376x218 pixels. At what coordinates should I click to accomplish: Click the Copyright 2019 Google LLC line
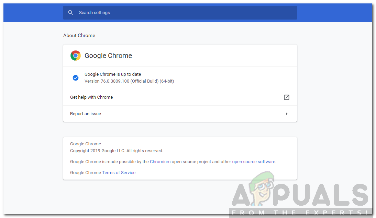pyautogui.click(x=117, y=150)
